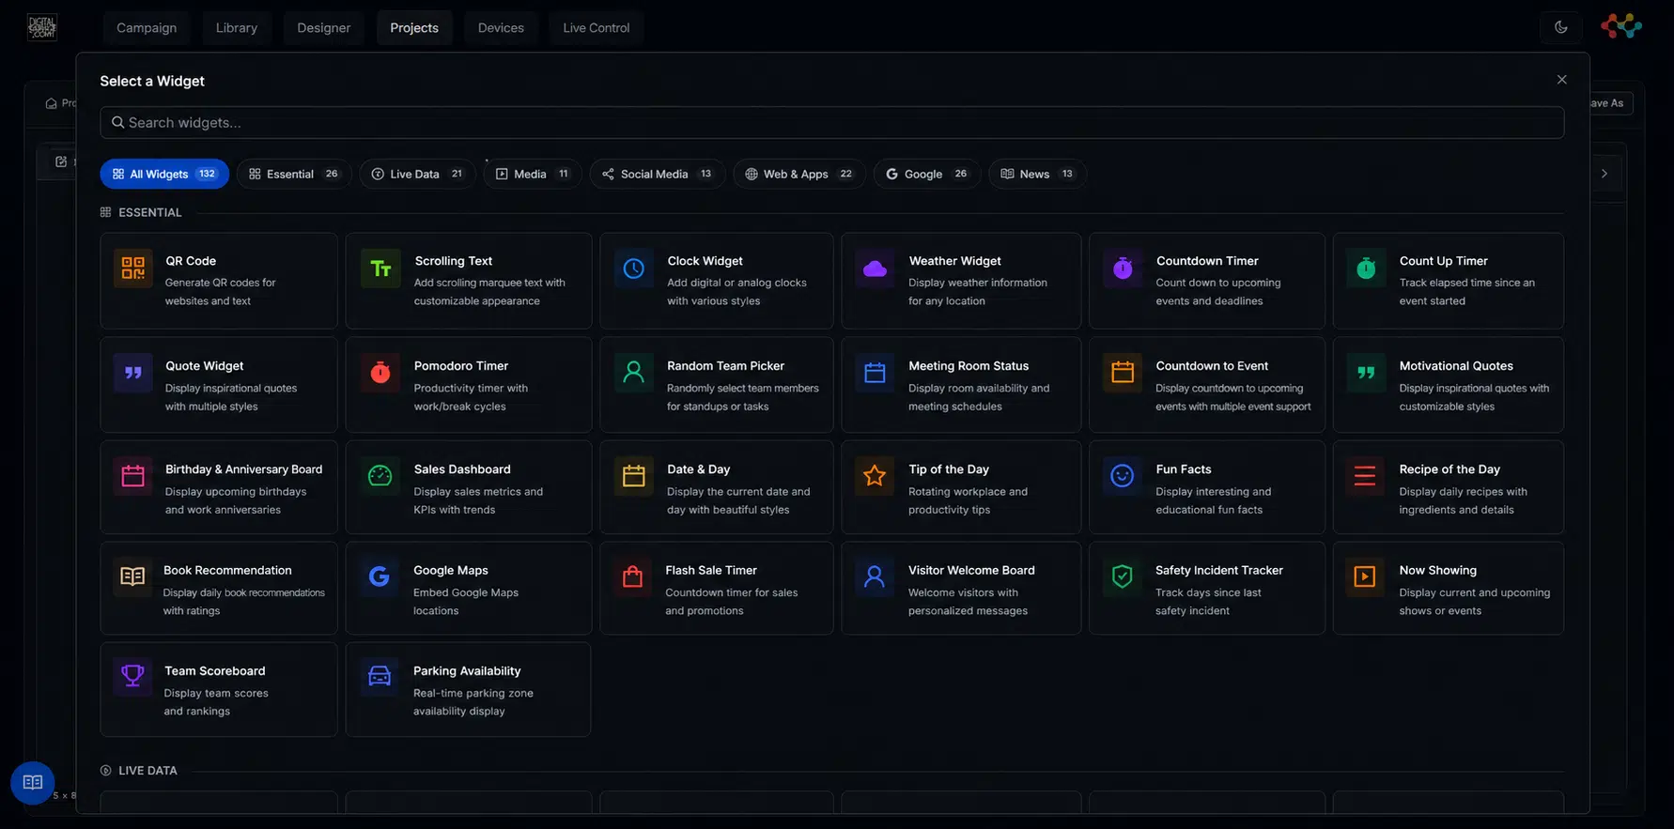Focus the Search widgets field

coord(831,122)
